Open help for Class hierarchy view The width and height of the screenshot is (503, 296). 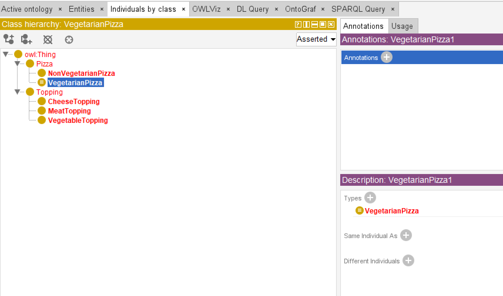click(x=298, y=24)
